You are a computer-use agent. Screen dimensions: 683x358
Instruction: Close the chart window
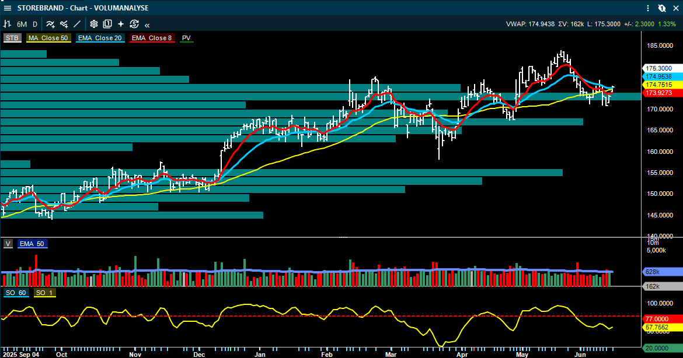point(676,8)
